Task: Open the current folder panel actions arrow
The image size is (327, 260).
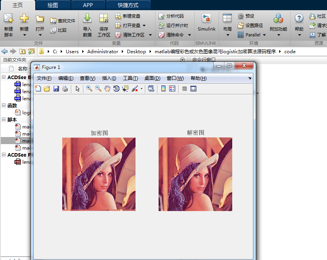Action: pyautogui.click(x=182, y=60)
